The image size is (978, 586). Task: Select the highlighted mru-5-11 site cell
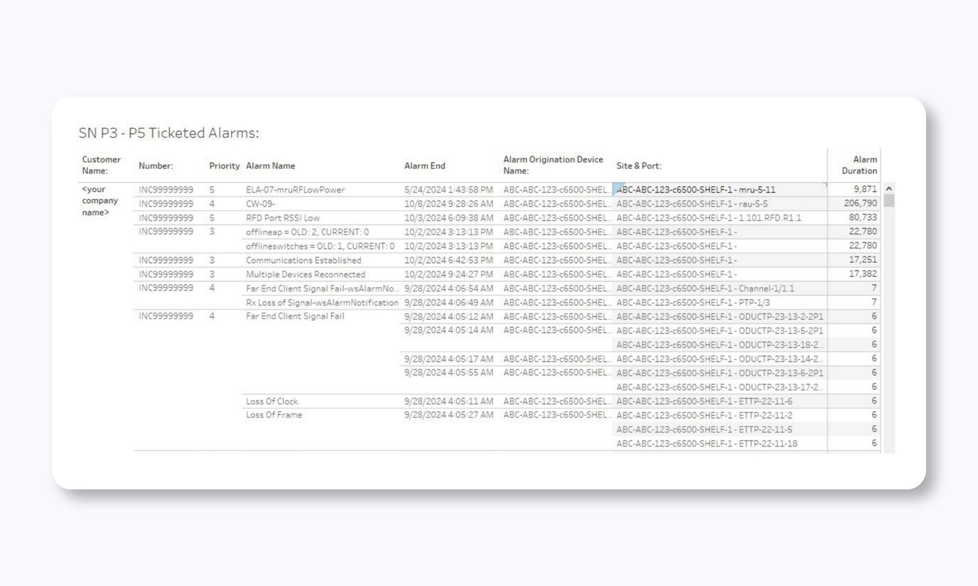click(x=695, y=190)
